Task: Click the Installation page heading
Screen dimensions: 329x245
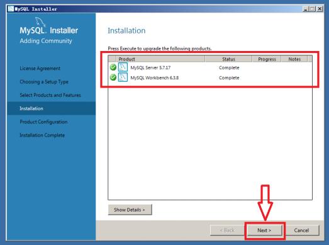Action: [x=126, y=31]
